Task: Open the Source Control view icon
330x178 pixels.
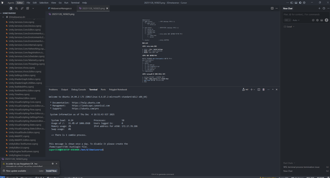Action: coord(22,8)
